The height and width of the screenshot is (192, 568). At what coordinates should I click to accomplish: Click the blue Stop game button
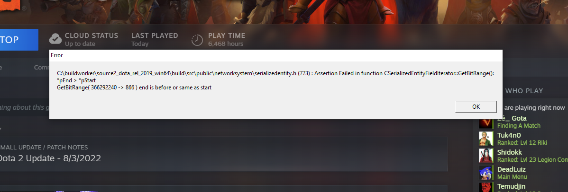[19, 40]
